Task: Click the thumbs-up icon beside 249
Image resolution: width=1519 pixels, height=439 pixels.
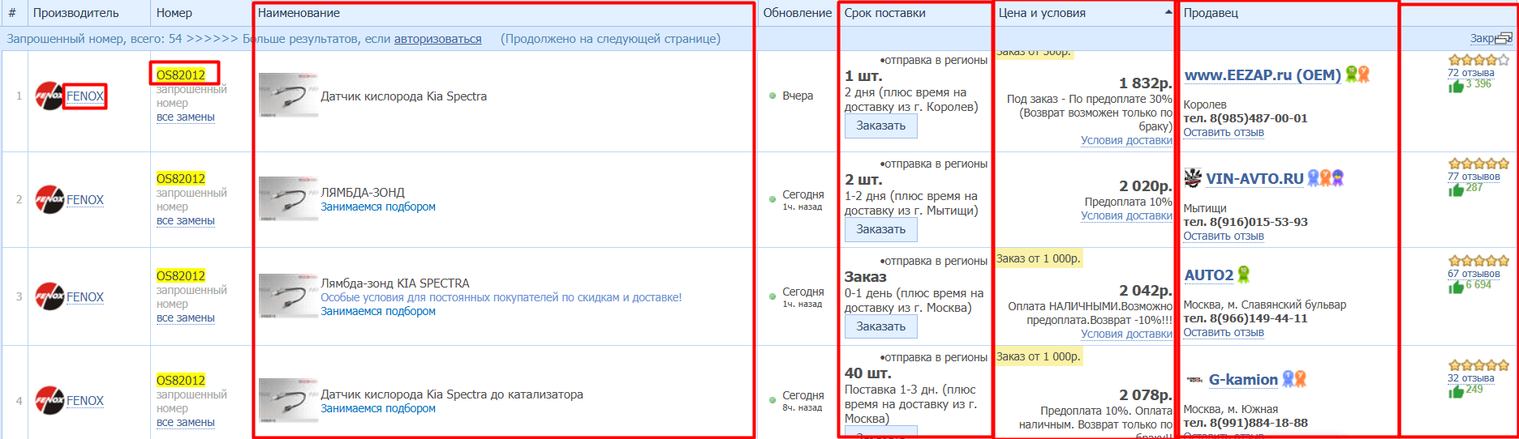Action: pyautogui.click(x=1457, y=390)
